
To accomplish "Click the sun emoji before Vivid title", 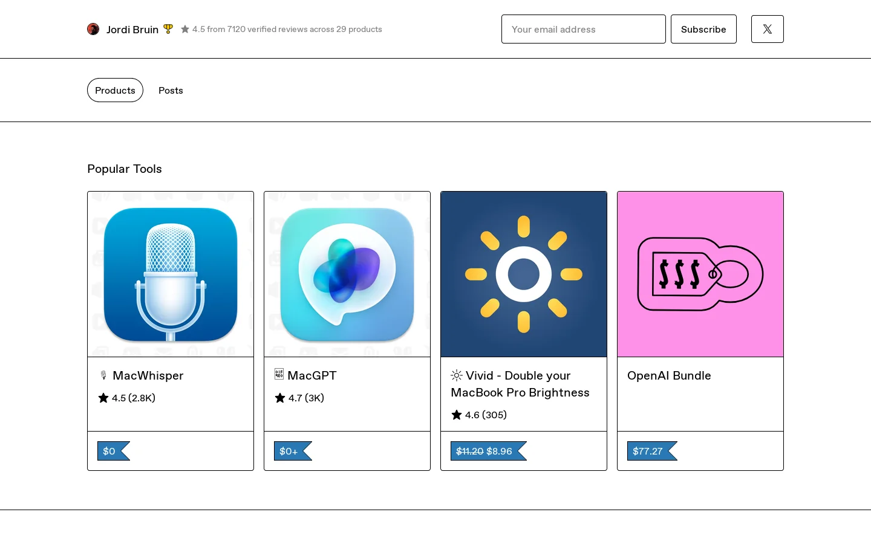I will 457,375.
